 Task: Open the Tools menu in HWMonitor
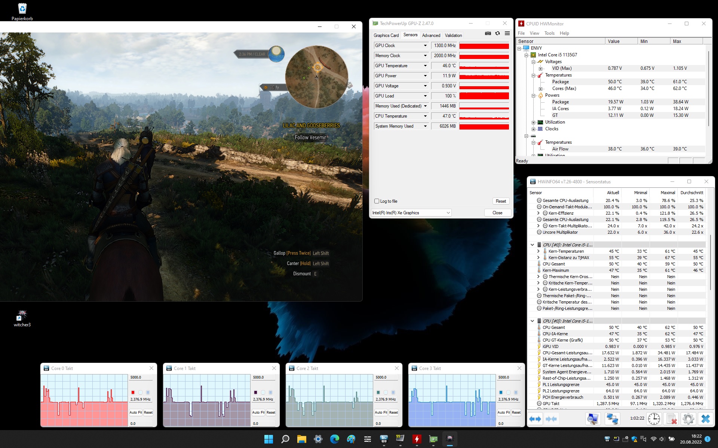(x=549, y=33)
